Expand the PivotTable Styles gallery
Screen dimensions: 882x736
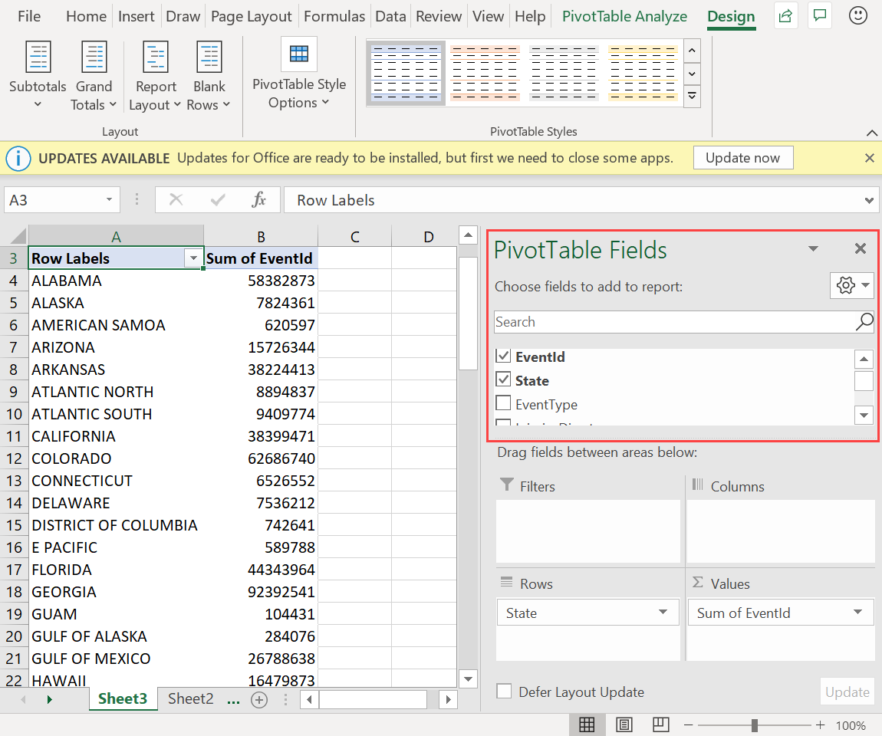[x=692, y=97]
